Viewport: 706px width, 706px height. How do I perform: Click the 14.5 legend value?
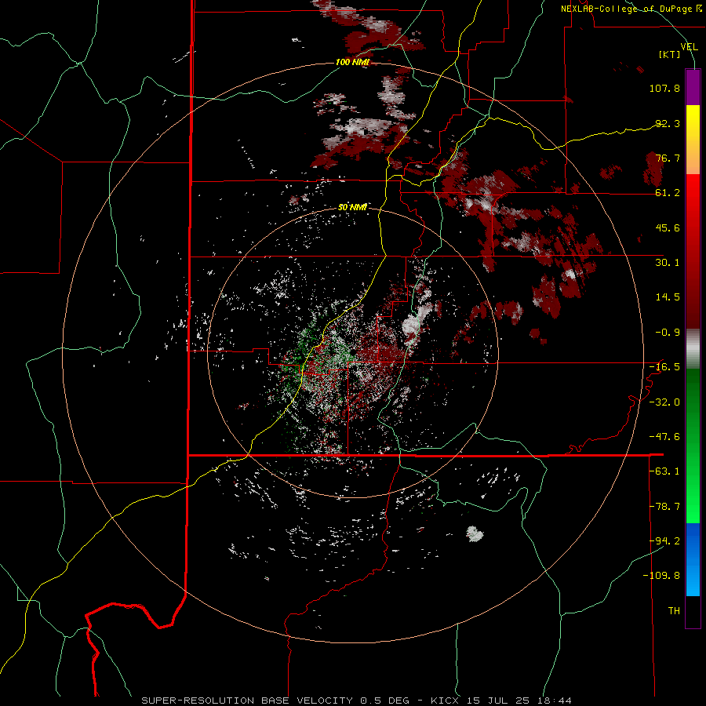668,297
